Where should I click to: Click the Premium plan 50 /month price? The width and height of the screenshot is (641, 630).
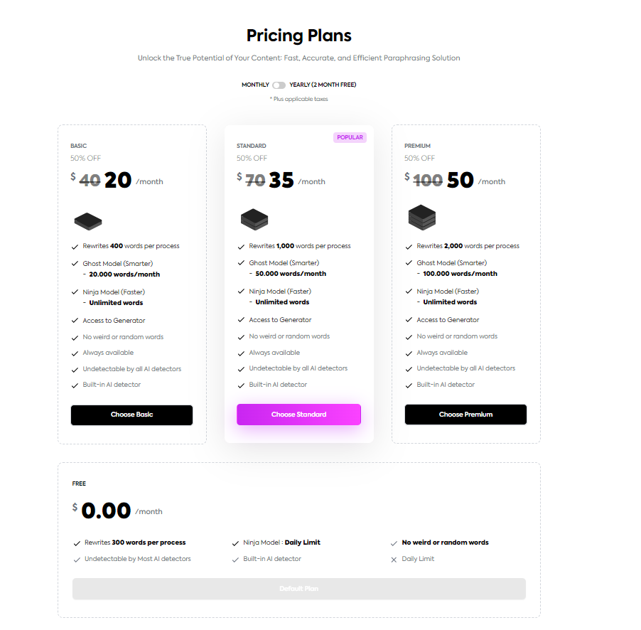(476, 181)
